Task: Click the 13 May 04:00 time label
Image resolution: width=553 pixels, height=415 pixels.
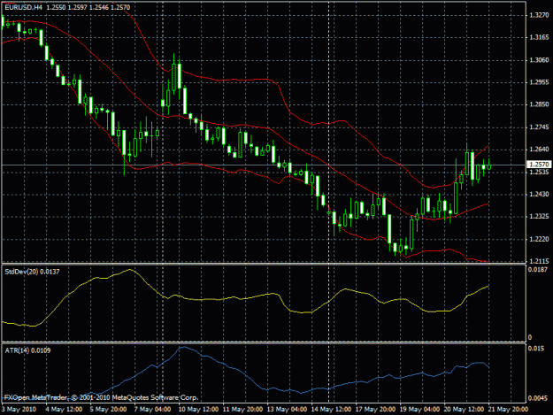Action: [x=287, y=410]
